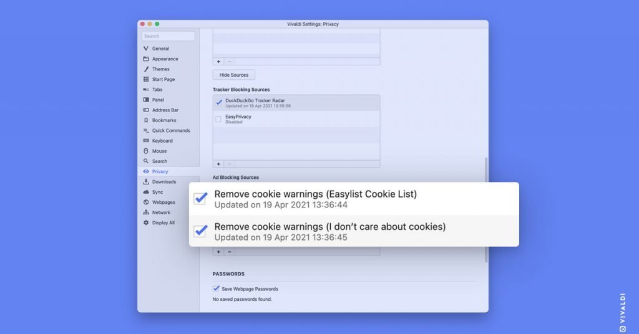This screenshot has height=334, width=639.
Task: Click the Privacy eye icon
Action: pos(146,171)
